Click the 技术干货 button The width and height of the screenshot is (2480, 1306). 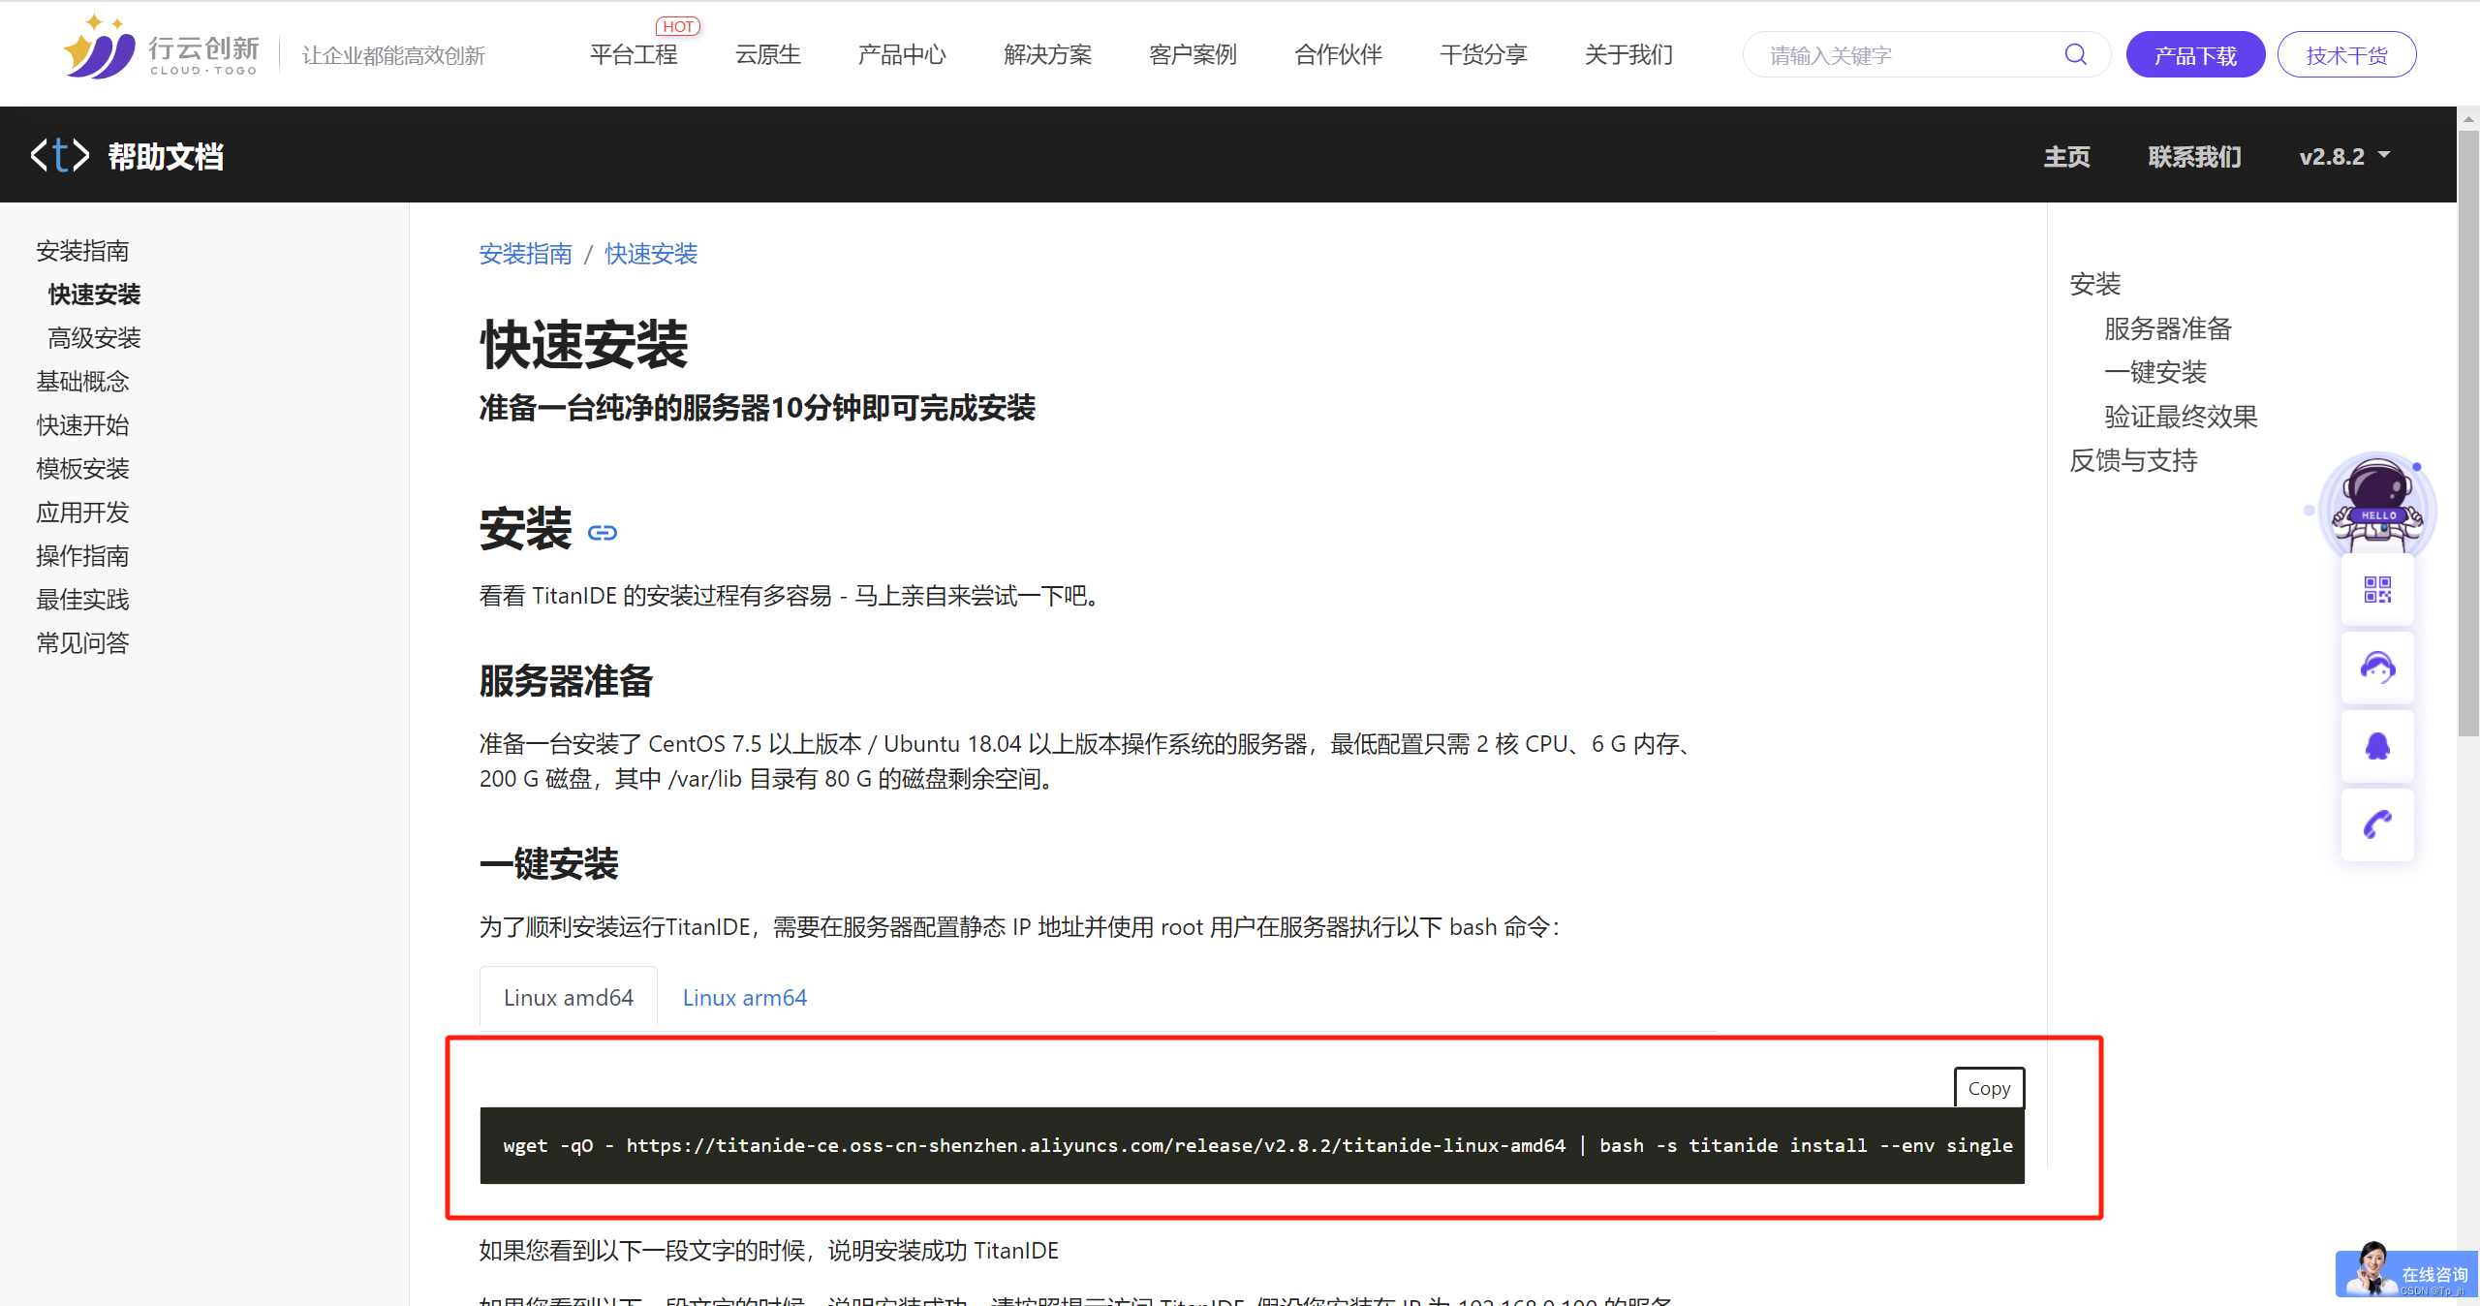pos(2346,54)
